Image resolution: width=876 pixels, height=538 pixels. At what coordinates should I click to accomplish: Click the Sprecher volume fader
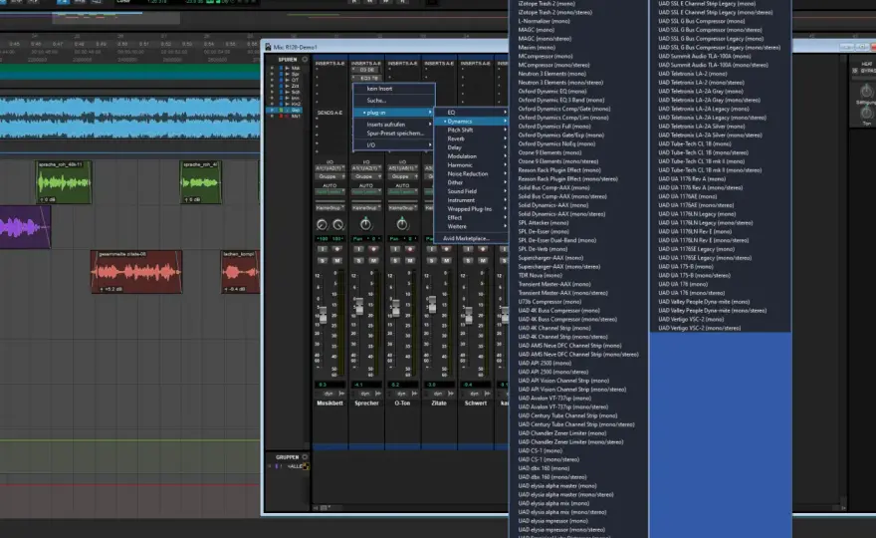coord(359,306)
